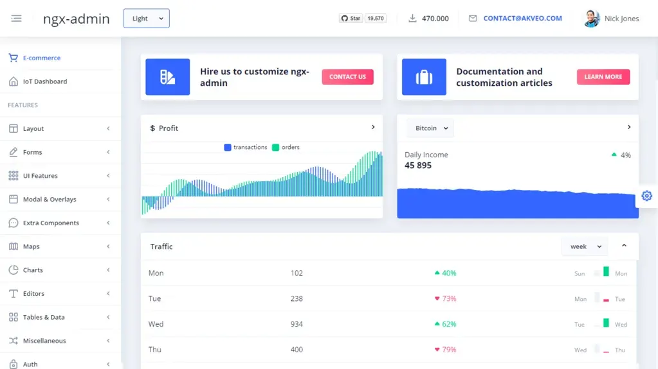Toggle the orders legend swatch
The image size is (658, 369).
[275, 148]
